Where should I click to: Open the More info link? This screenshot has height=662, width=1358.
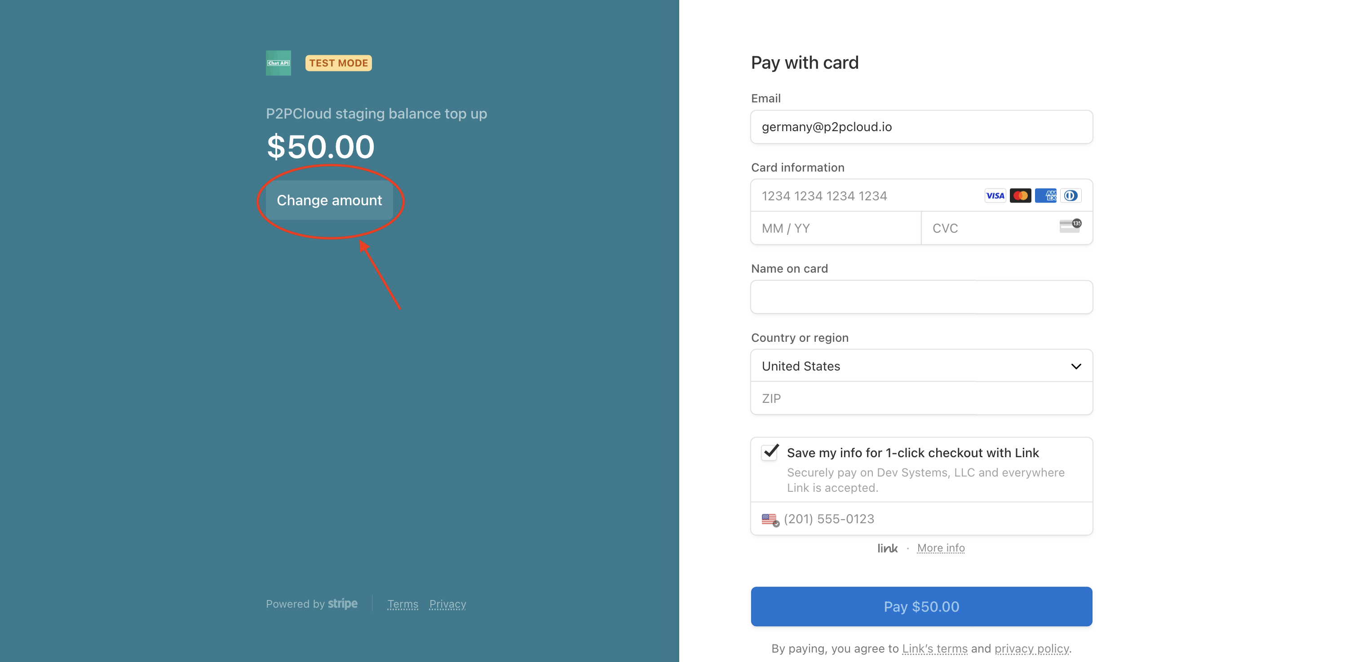(941, 549)
